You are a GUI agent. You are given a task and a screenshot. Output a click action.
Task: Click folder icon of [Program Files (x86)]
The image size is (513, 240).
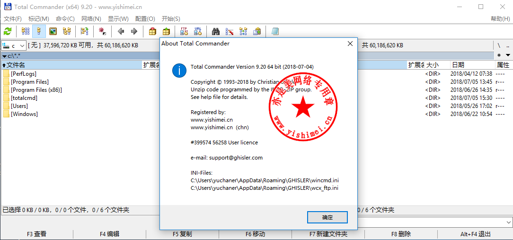click(x=6, y=90)
